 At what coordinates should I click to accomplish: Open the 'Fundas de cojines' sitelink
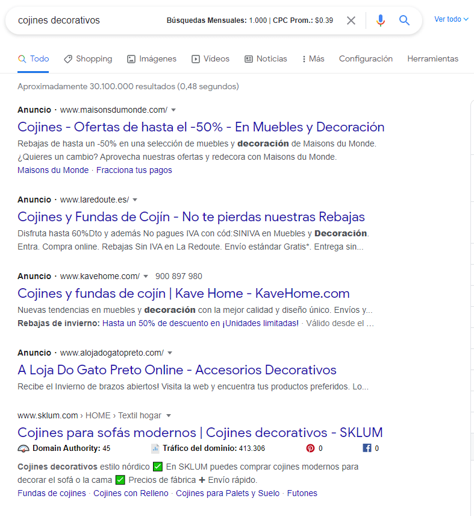(x=52, y=493)
